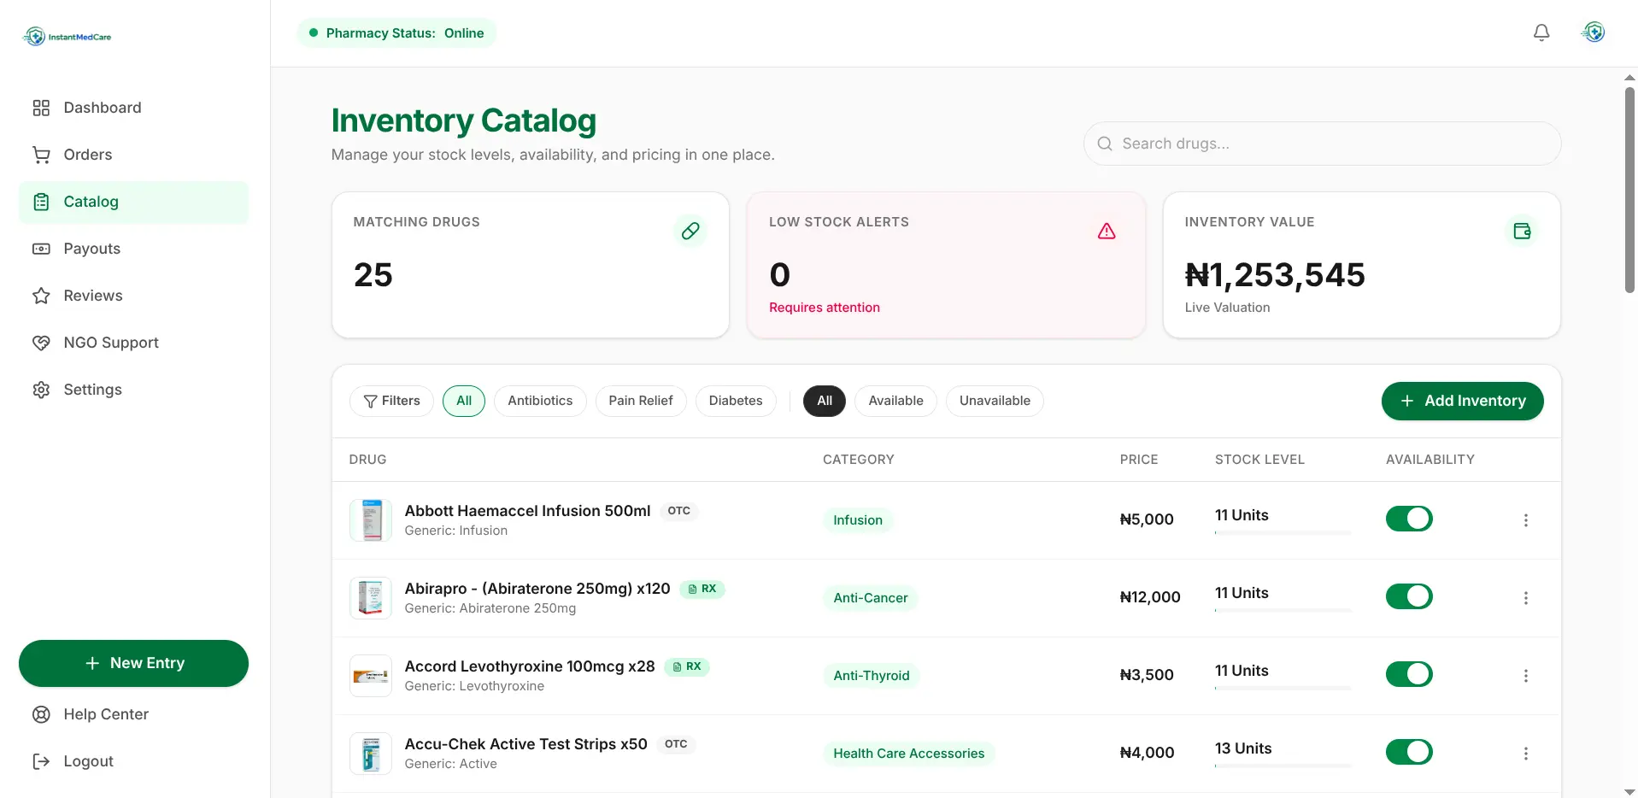Click stock level bar for Abirapro
This screenshot has height=798, width=1638.
(1283, 611)
